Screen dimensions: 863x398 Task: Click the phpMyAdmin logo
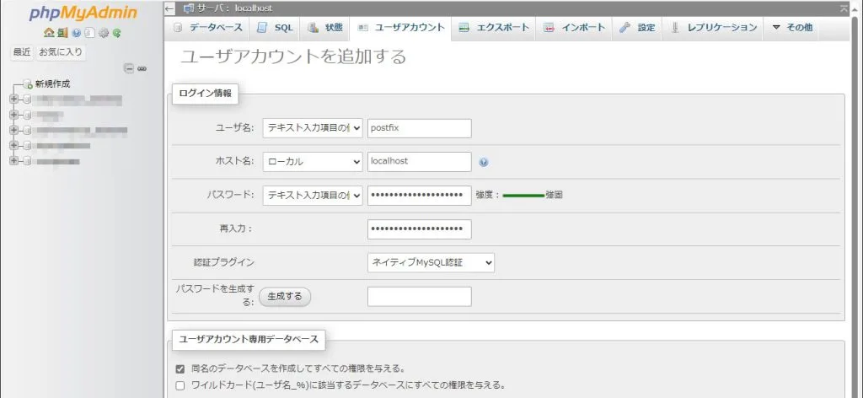83,13
